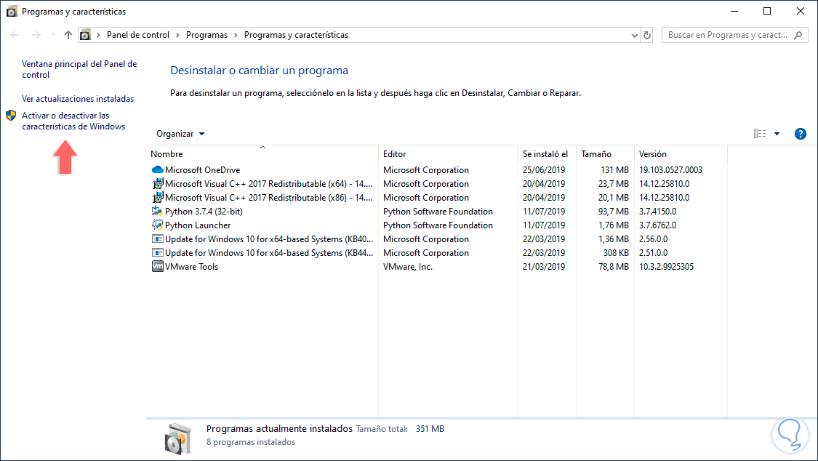The image size is (818, 461).
Task: Sort list by the Editor column
Action: click(x=448, y=154)
